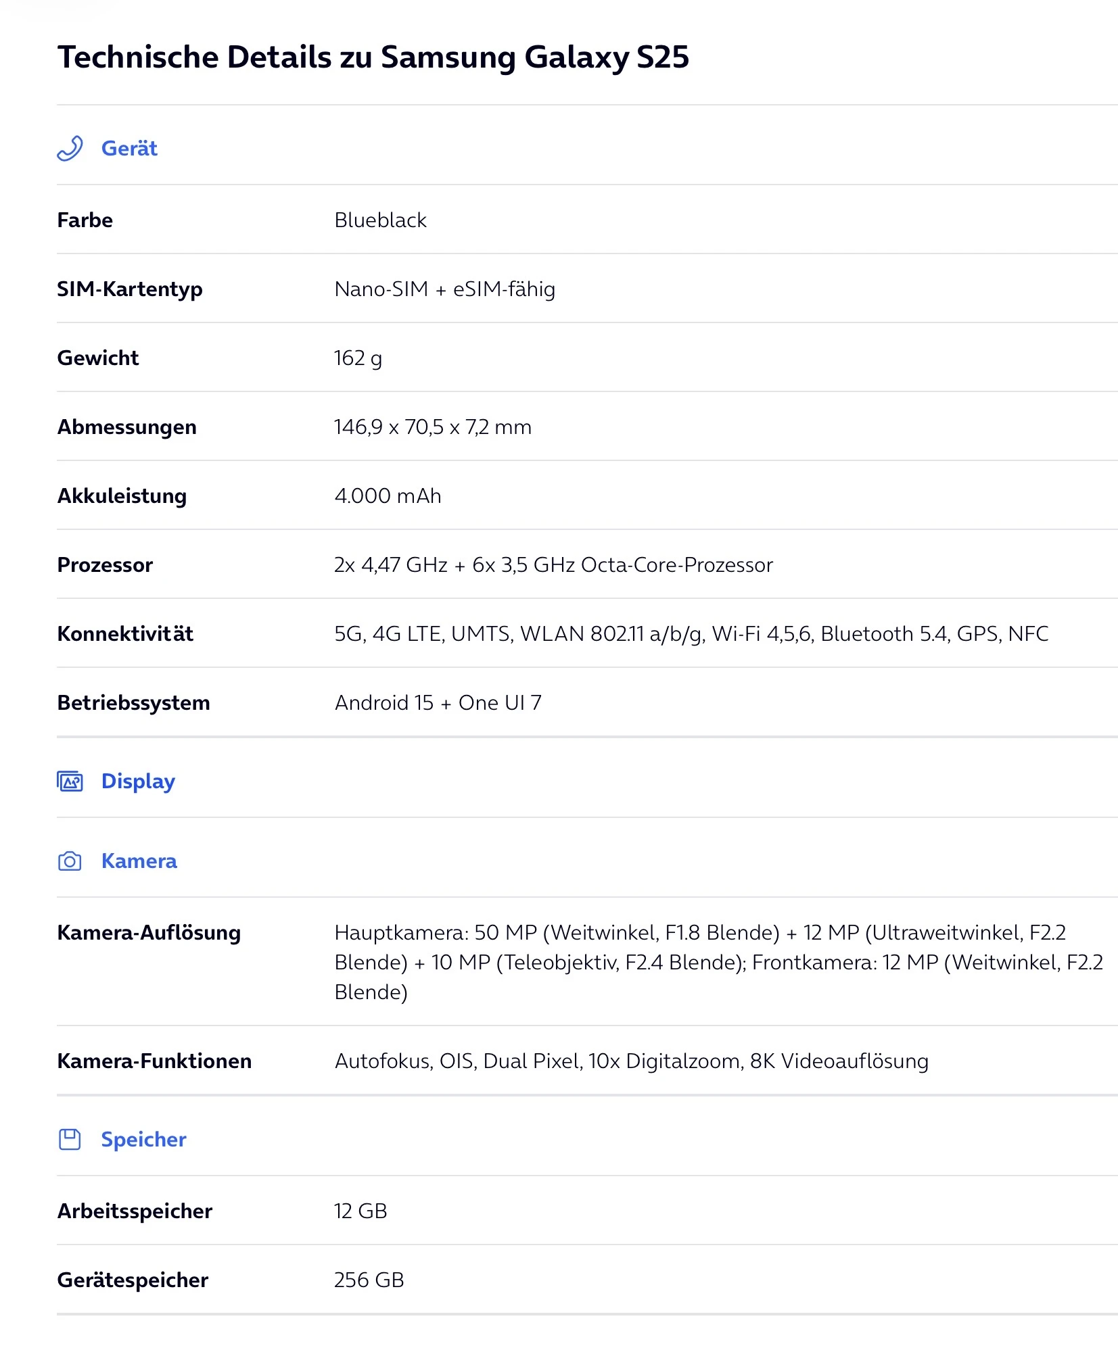Viewport: 1118px width, 1352px height.
Task: Click the 12 GB Arbeitsspeicher value
Action: [361, 1211]
